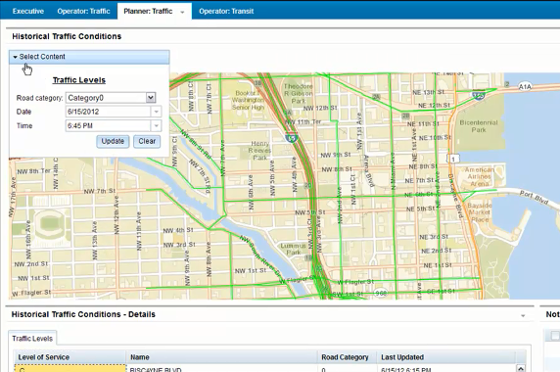Viewport: 560px width, 372px height.
Task: Open the Road category dropdown
Action: (151, 98)
